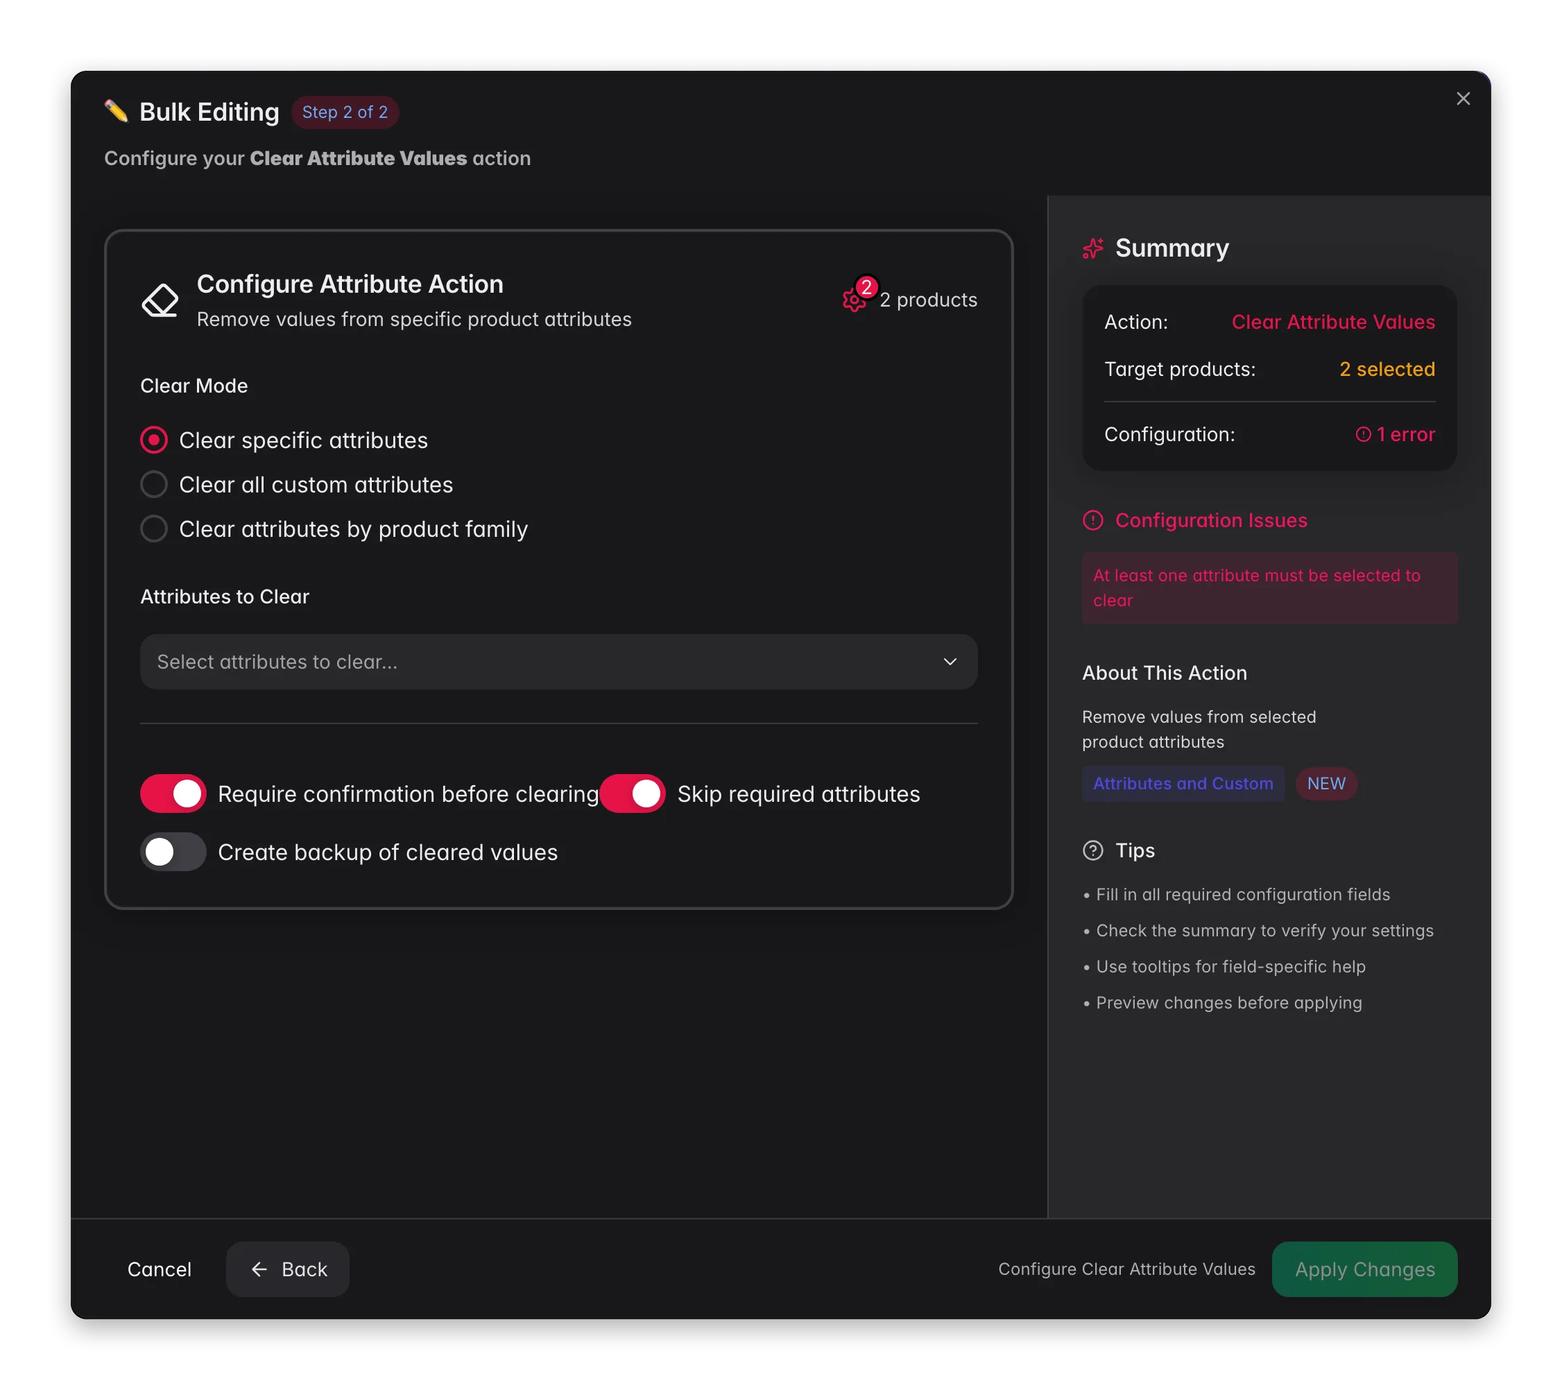Click the Clear Attribute Values action value
Image resolution: width=1562 pixels, height=1390 pixels.
[1332, 323]
